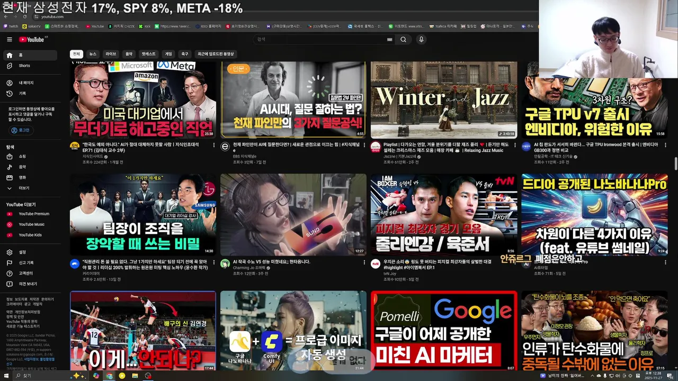Viewport: 678px width, 381px height.
Task: Open YouTube Premium in sidebar
Action: (31, 214)
